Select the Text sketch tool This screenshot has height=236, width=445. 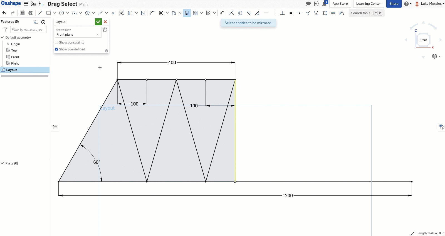click(x=122, y=13)
